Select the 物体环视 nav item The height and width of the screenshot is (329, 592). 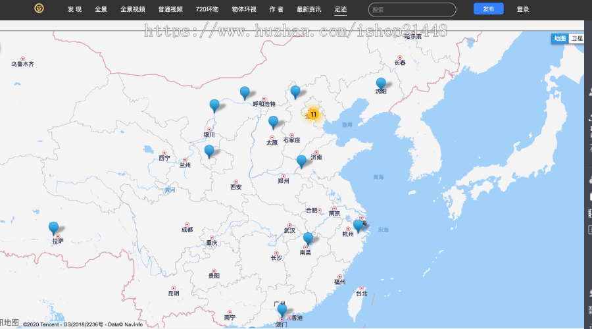coord(244,9)
